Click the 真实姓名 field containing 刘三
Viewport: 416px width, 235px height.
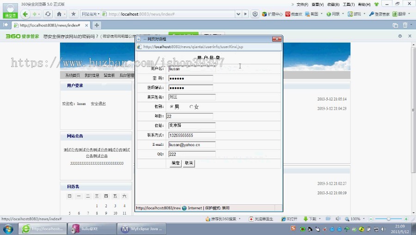click(191, 97)
